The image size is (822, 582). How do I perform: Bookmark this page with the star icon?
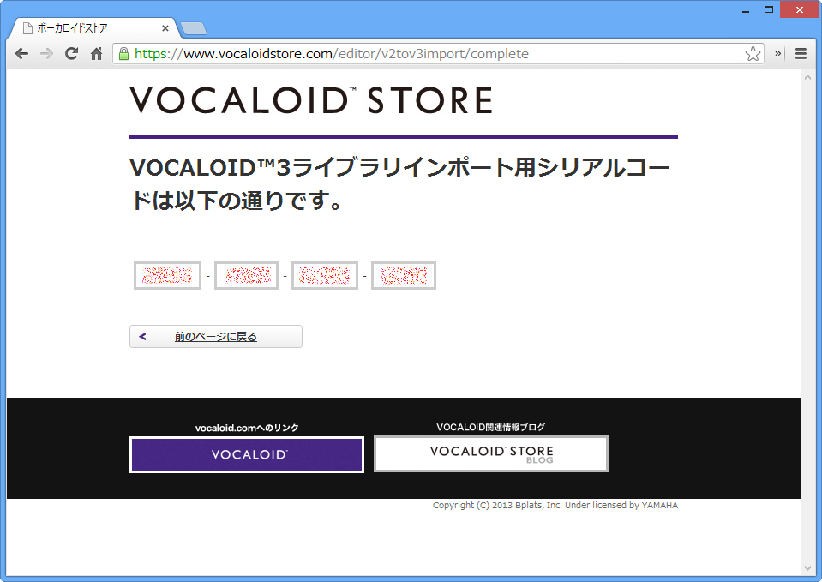tap(753, 53)
